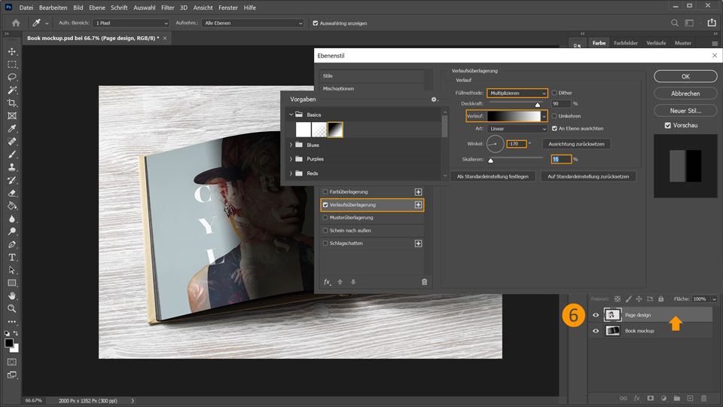
Task: Enable the Dither checkbox
Action: [x=555, y=93]
